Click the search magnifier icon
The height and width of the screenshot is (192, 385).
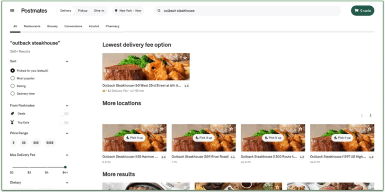tap(159, 11)
